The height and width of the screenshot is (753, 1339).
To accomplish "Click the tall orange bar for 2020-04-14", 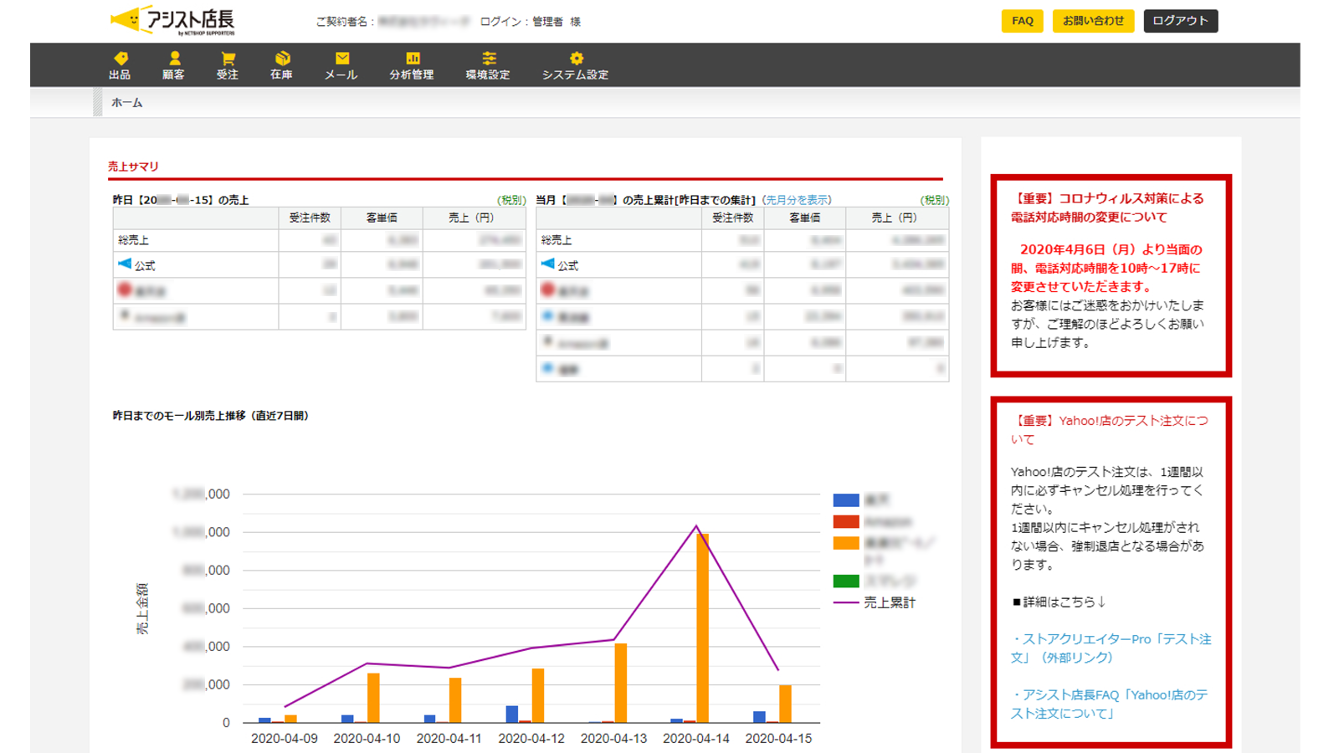I will coord(702,627).
